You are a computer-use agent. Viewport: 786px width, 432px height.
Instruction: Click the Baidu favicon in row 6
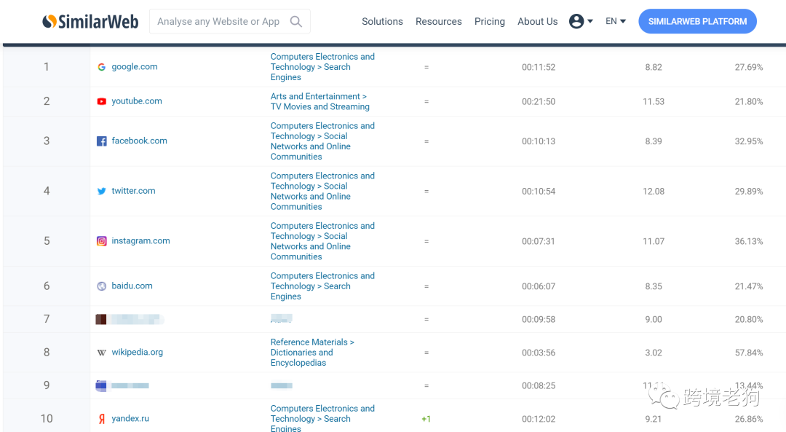(101, 286)
